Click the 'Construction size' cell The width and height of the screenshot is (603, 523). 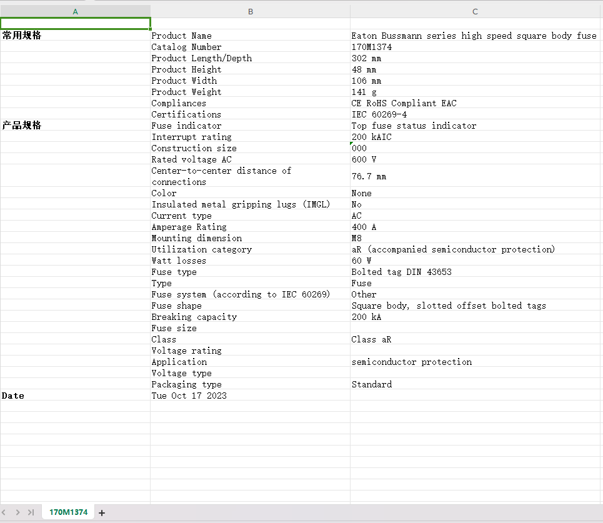251,147
